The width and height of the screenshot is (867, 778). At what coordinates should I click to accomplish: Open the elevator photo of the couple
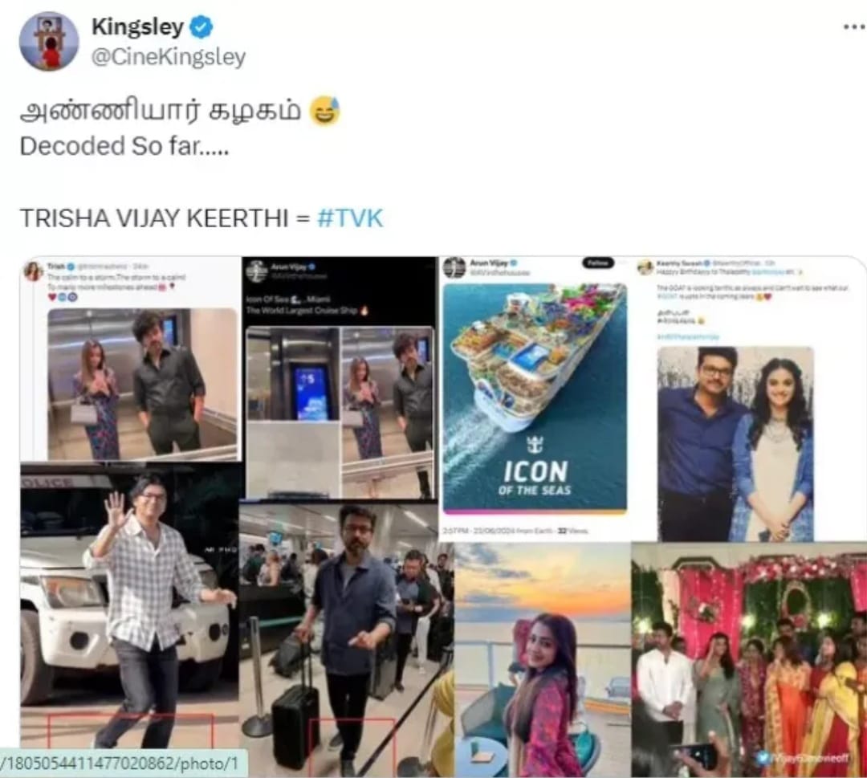coord(143,384)
